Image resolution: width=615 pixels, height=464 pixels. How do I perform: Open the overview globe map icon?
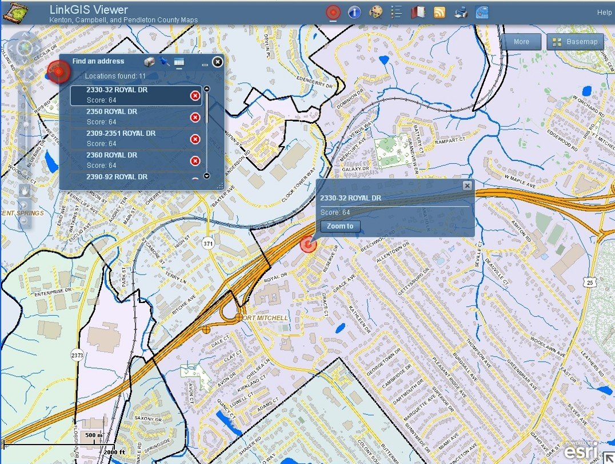pos(482,13)
